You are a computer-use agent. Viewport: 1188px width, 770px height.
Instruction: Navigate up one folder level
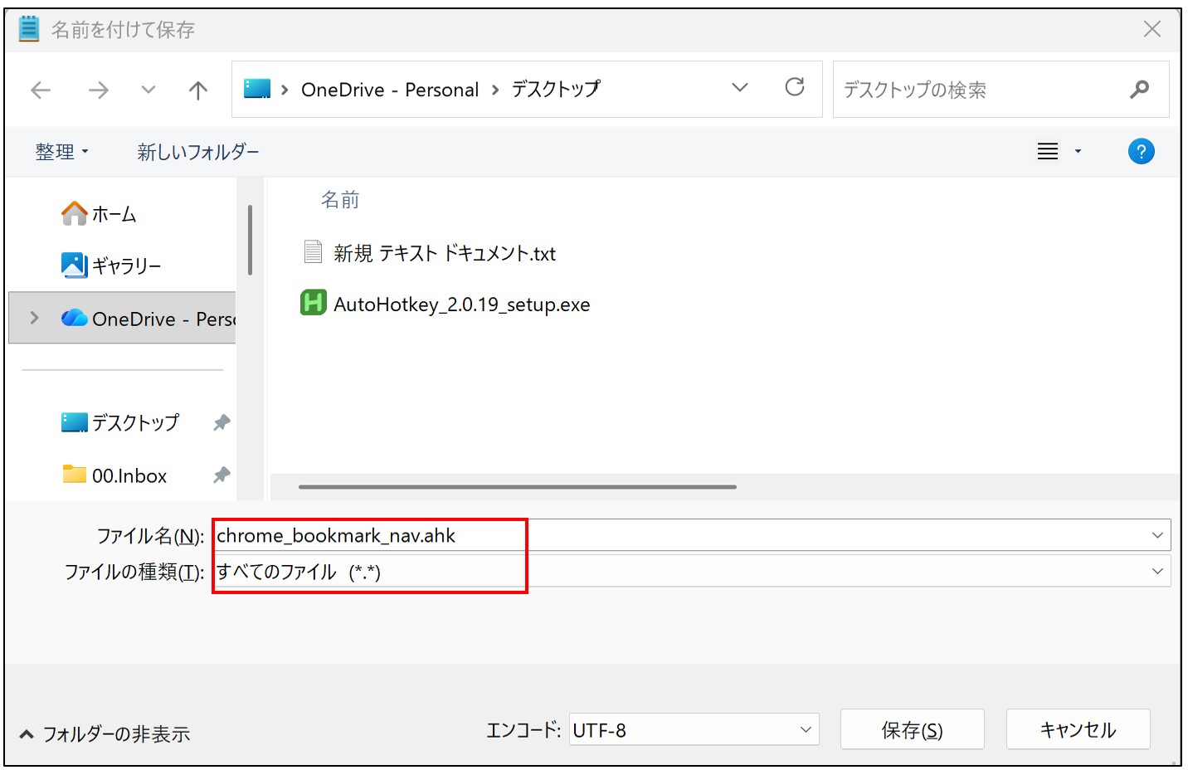197,90
